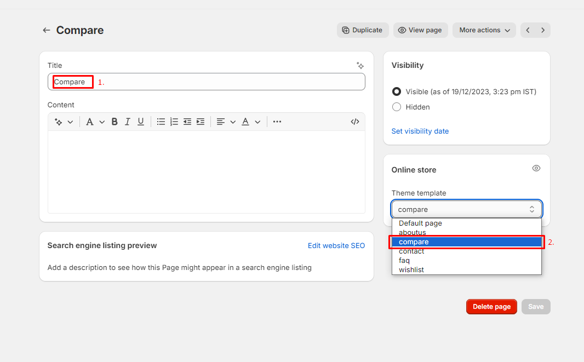Open the Set visibility date link

[420, 131]
